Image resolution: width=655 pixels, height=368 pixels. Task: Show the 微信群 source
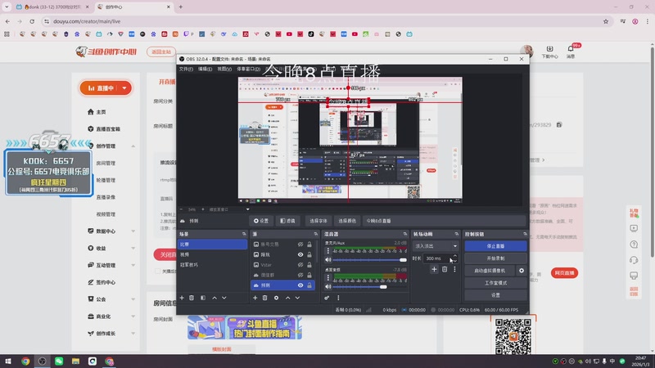pos(300,275)
